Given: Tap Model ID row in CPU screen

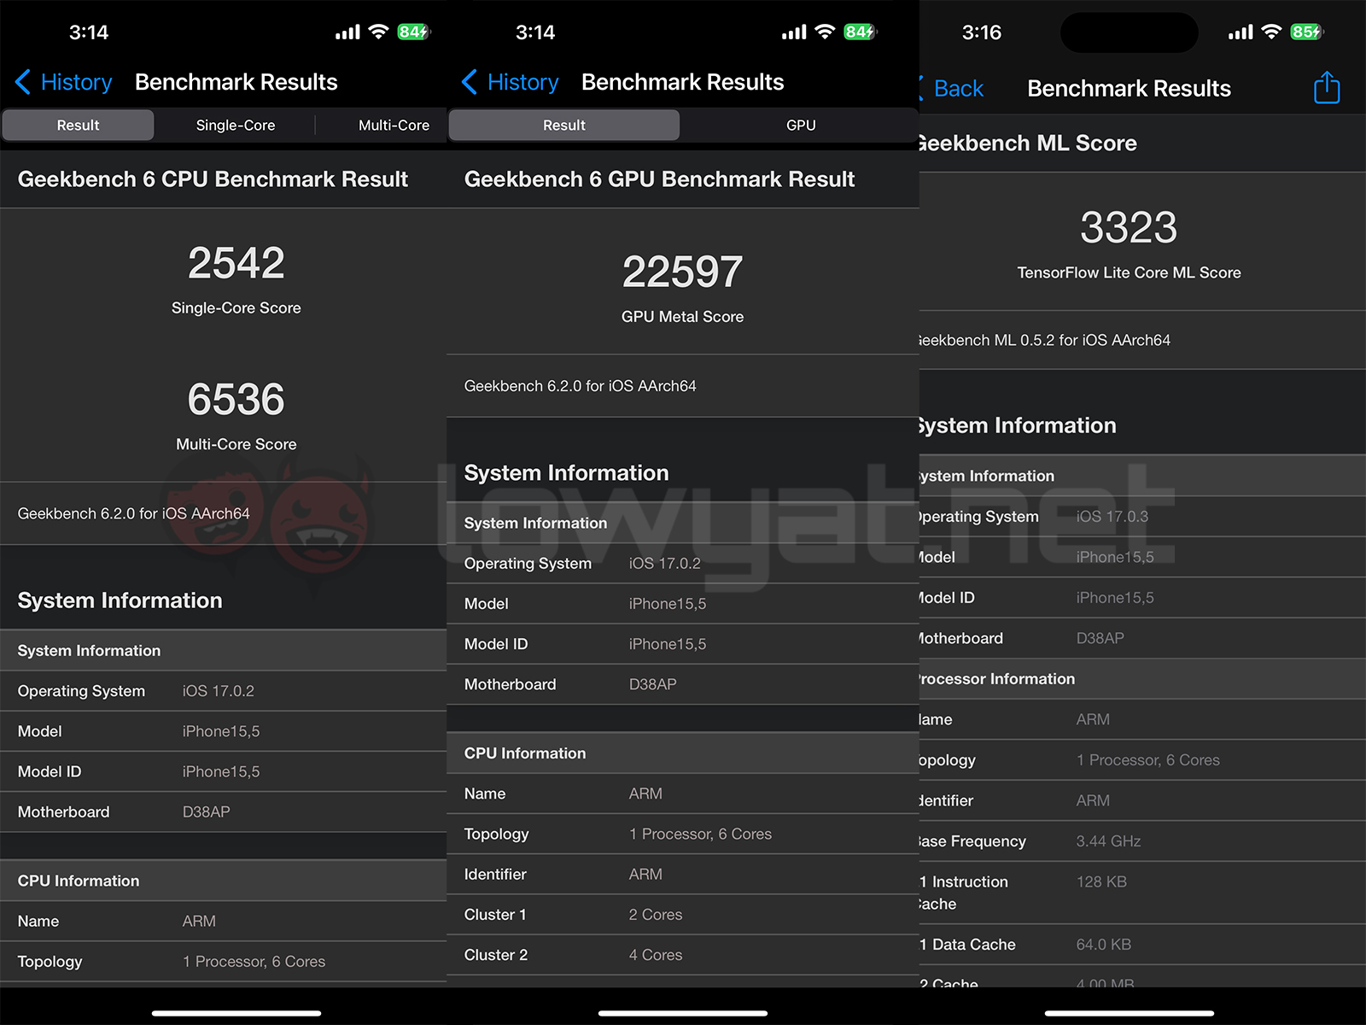Looking at the screenshot, I should [223, 771].
